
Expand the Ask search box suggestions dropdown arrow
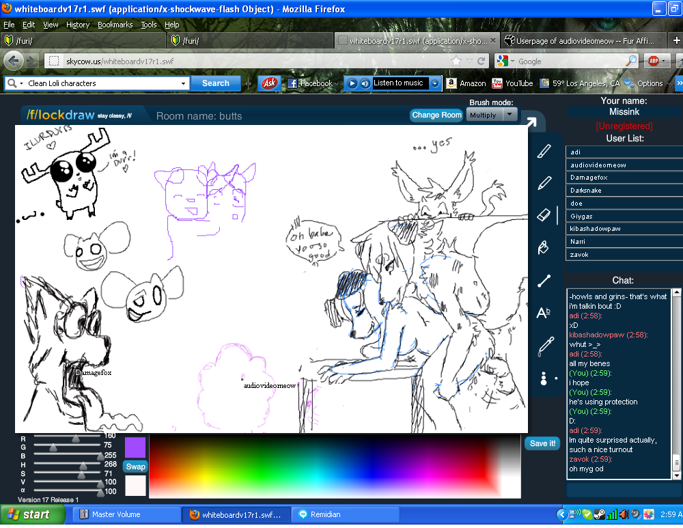pos(183,83)
